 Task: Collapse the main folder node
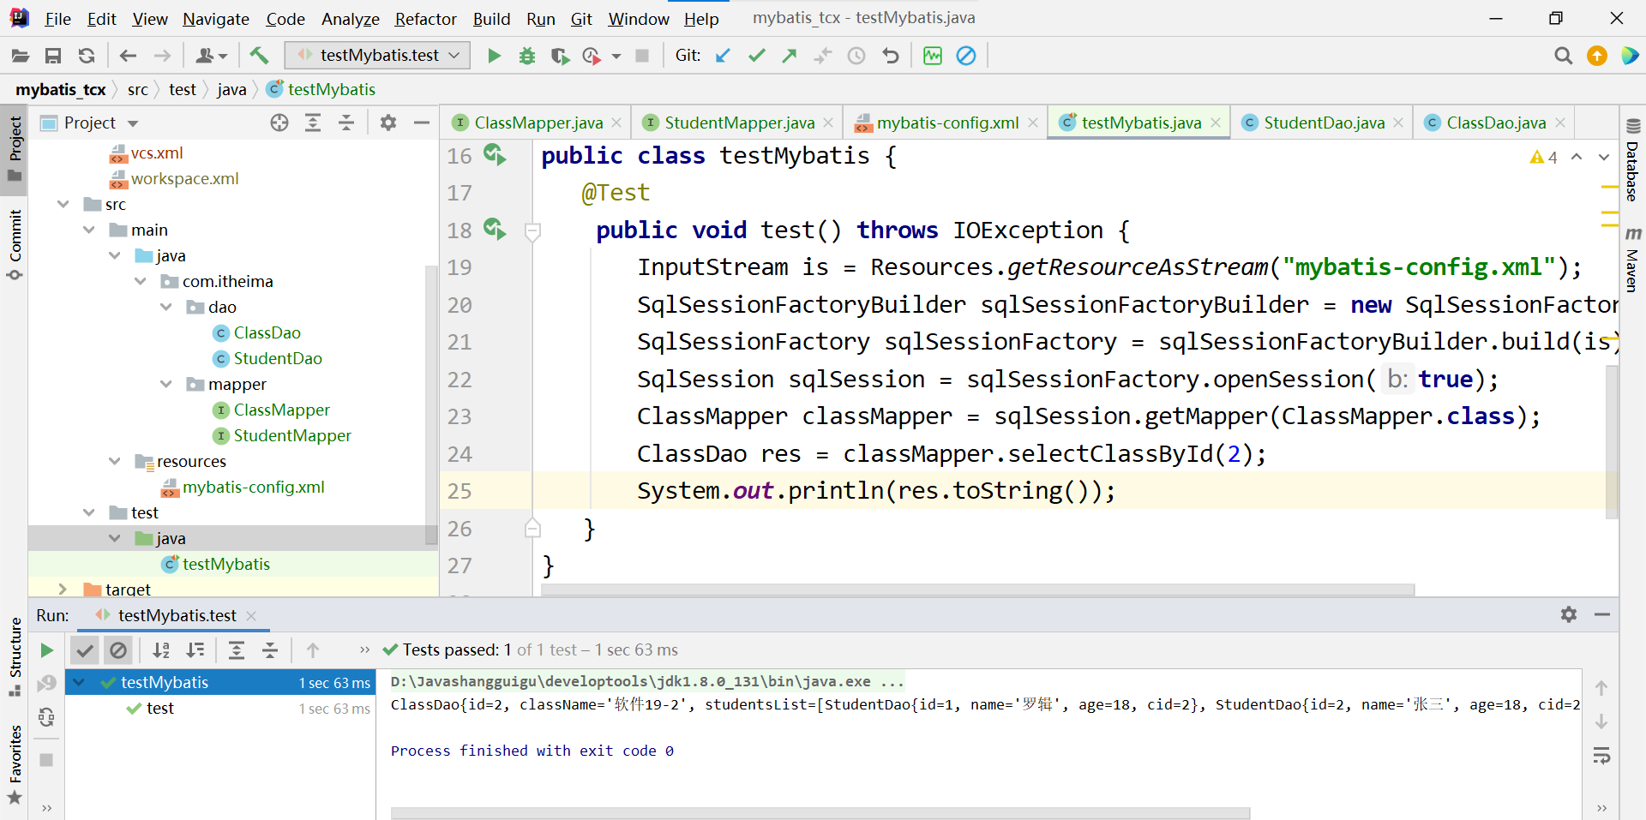[x=89, y=230]
